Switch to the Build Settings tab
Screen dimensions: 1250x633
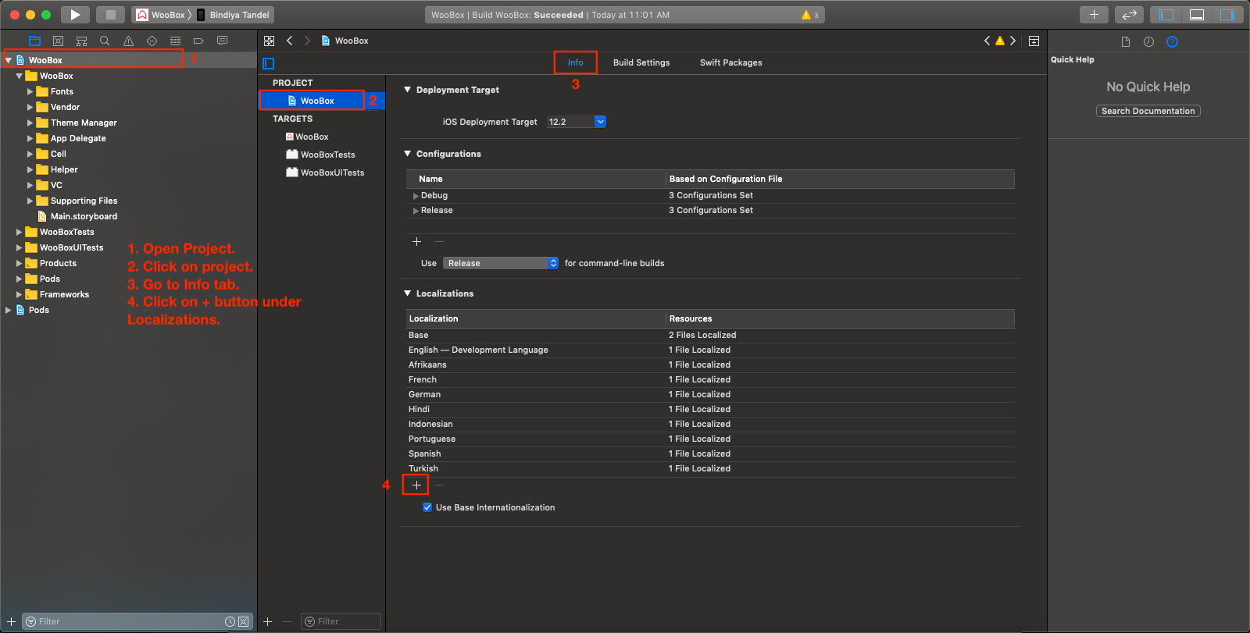click(x=641, y=62)
